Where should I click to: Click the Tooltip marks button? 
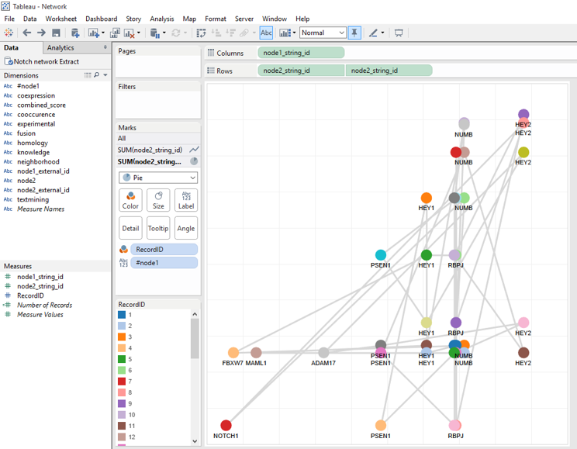point(158,228)
